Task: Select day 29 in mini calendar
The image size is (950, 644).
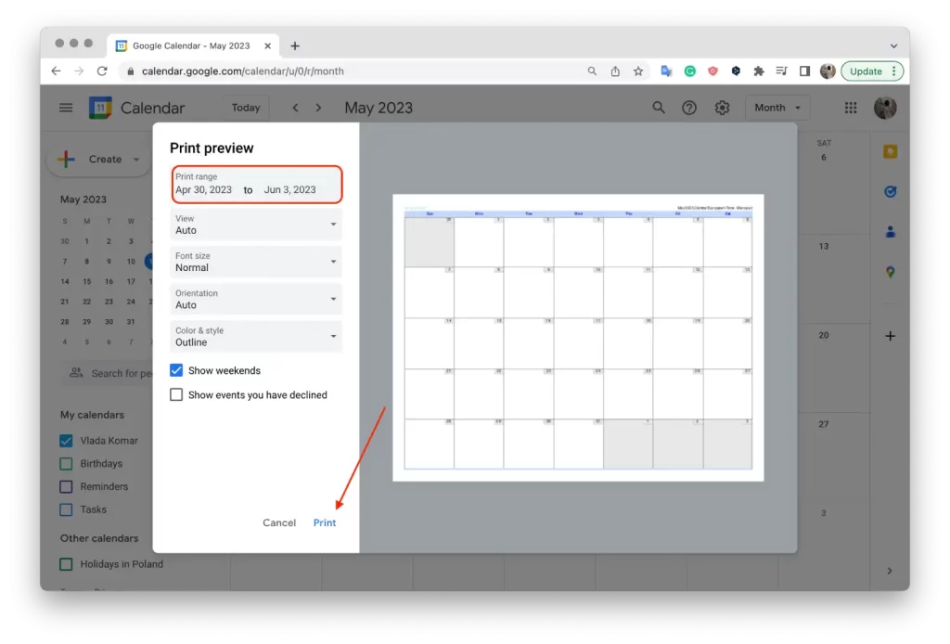Action: (86, 322)
